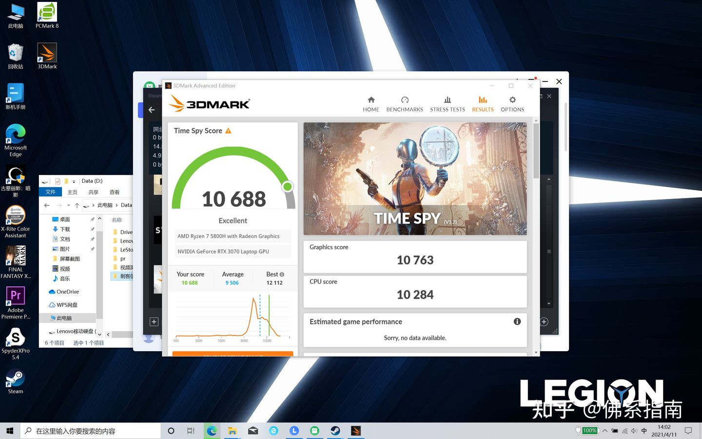Click the plus circle icon at Steam bottom-right

(x=545, y=321)
